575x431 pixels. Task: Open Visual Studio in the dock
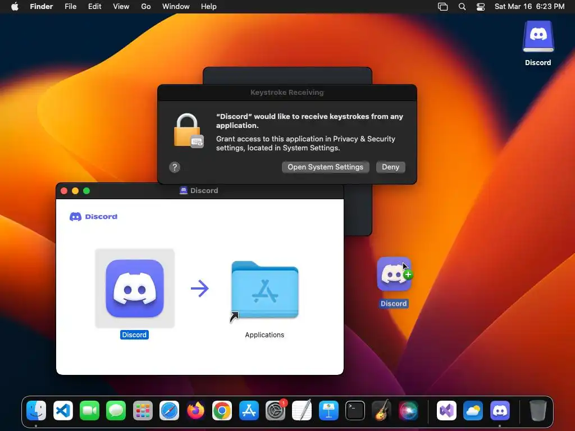coord(446,410)
